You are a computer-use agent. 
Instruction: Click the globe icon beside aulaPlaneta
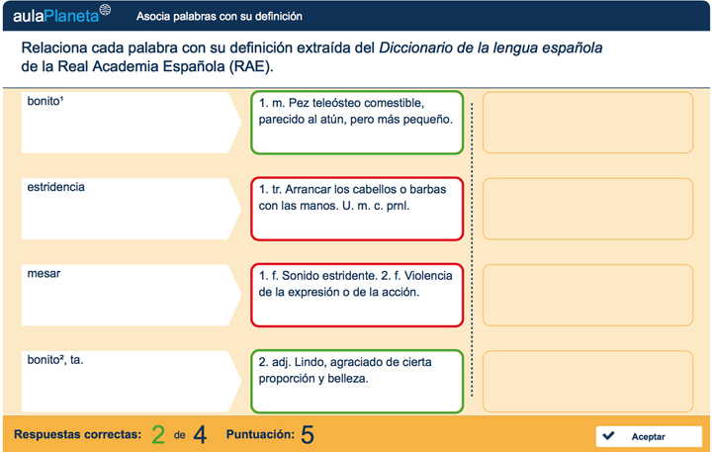pyautogui.click(x=105, y=12)
